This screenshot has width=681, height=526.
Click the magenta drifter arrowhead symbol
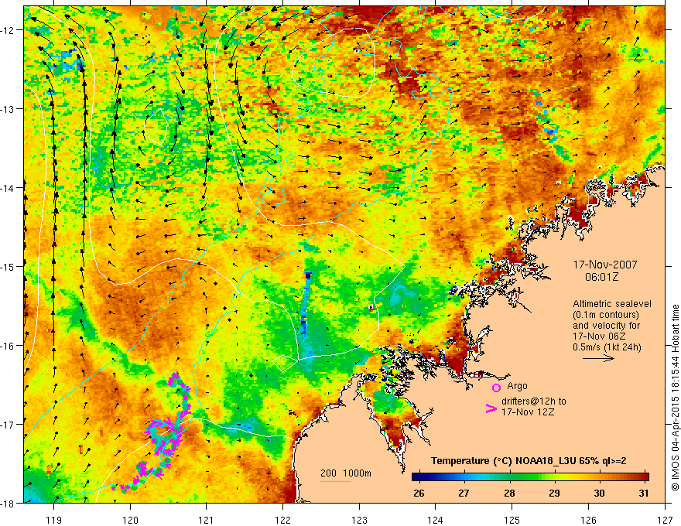tap(491, 408)
